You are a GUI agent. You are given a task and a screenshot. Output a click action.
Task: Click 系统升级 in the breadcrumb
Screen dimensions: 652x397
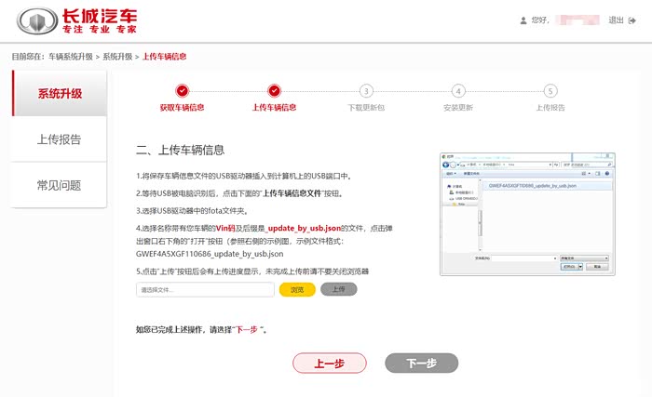pyautogui.click(x=117, y=57)
